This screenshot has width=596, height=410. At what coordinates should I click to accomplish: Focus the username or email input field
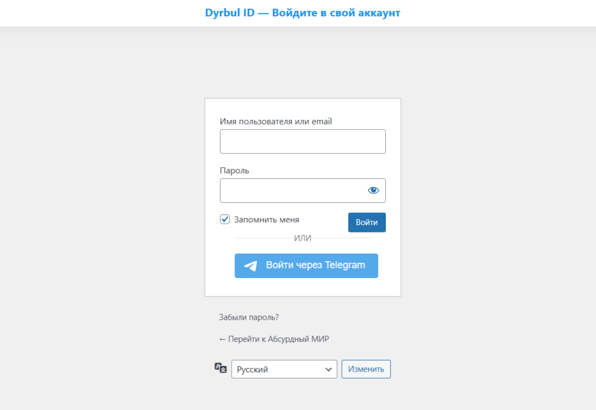point(303,141)
